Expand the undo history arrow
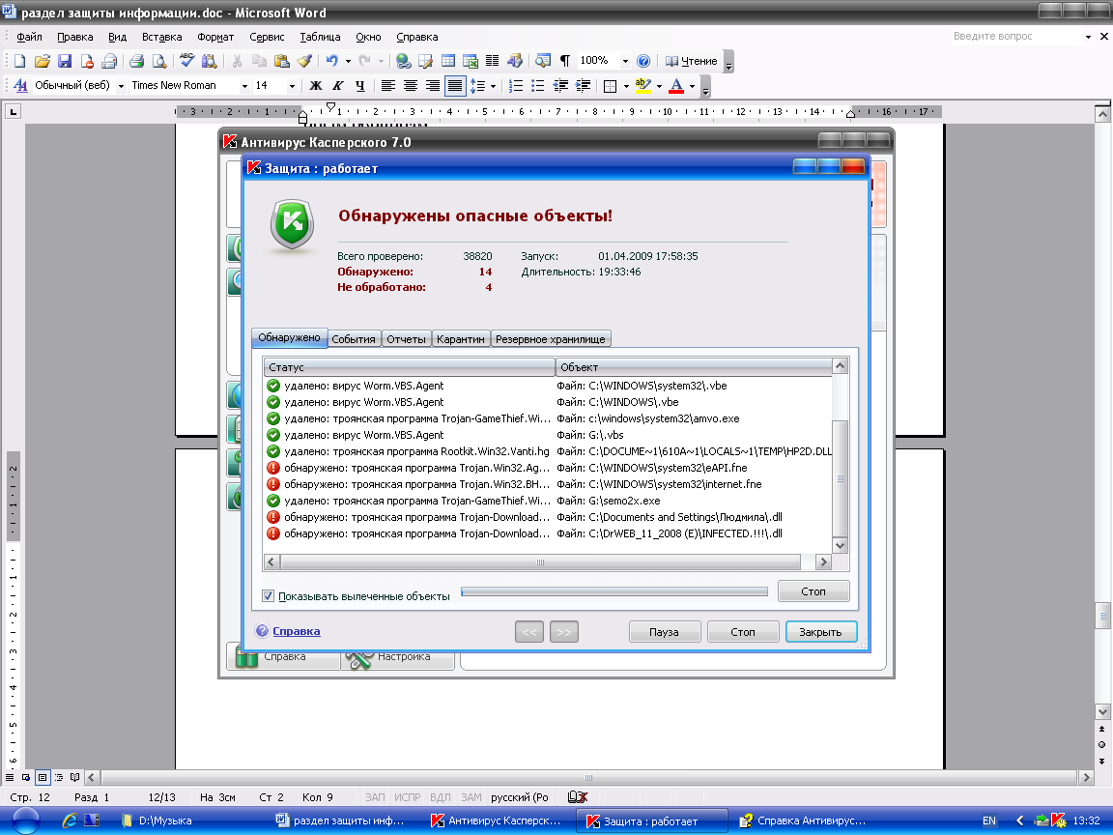 (x=348, y=61)
